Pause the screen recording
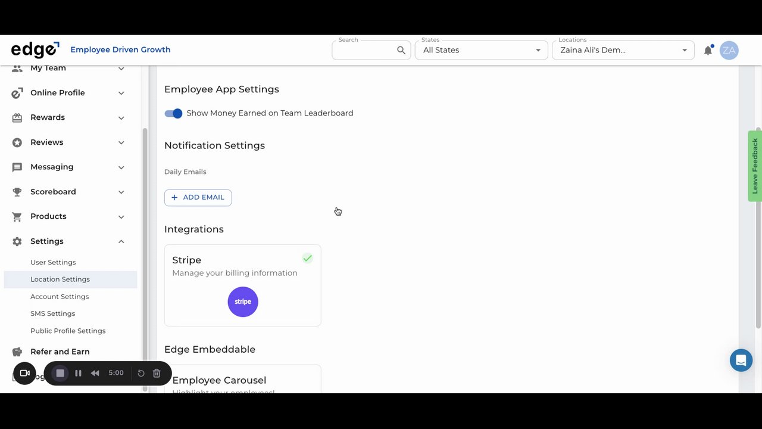Image resolution: width=762 pixels, height=429 pixels. click(x=78, y=373)
